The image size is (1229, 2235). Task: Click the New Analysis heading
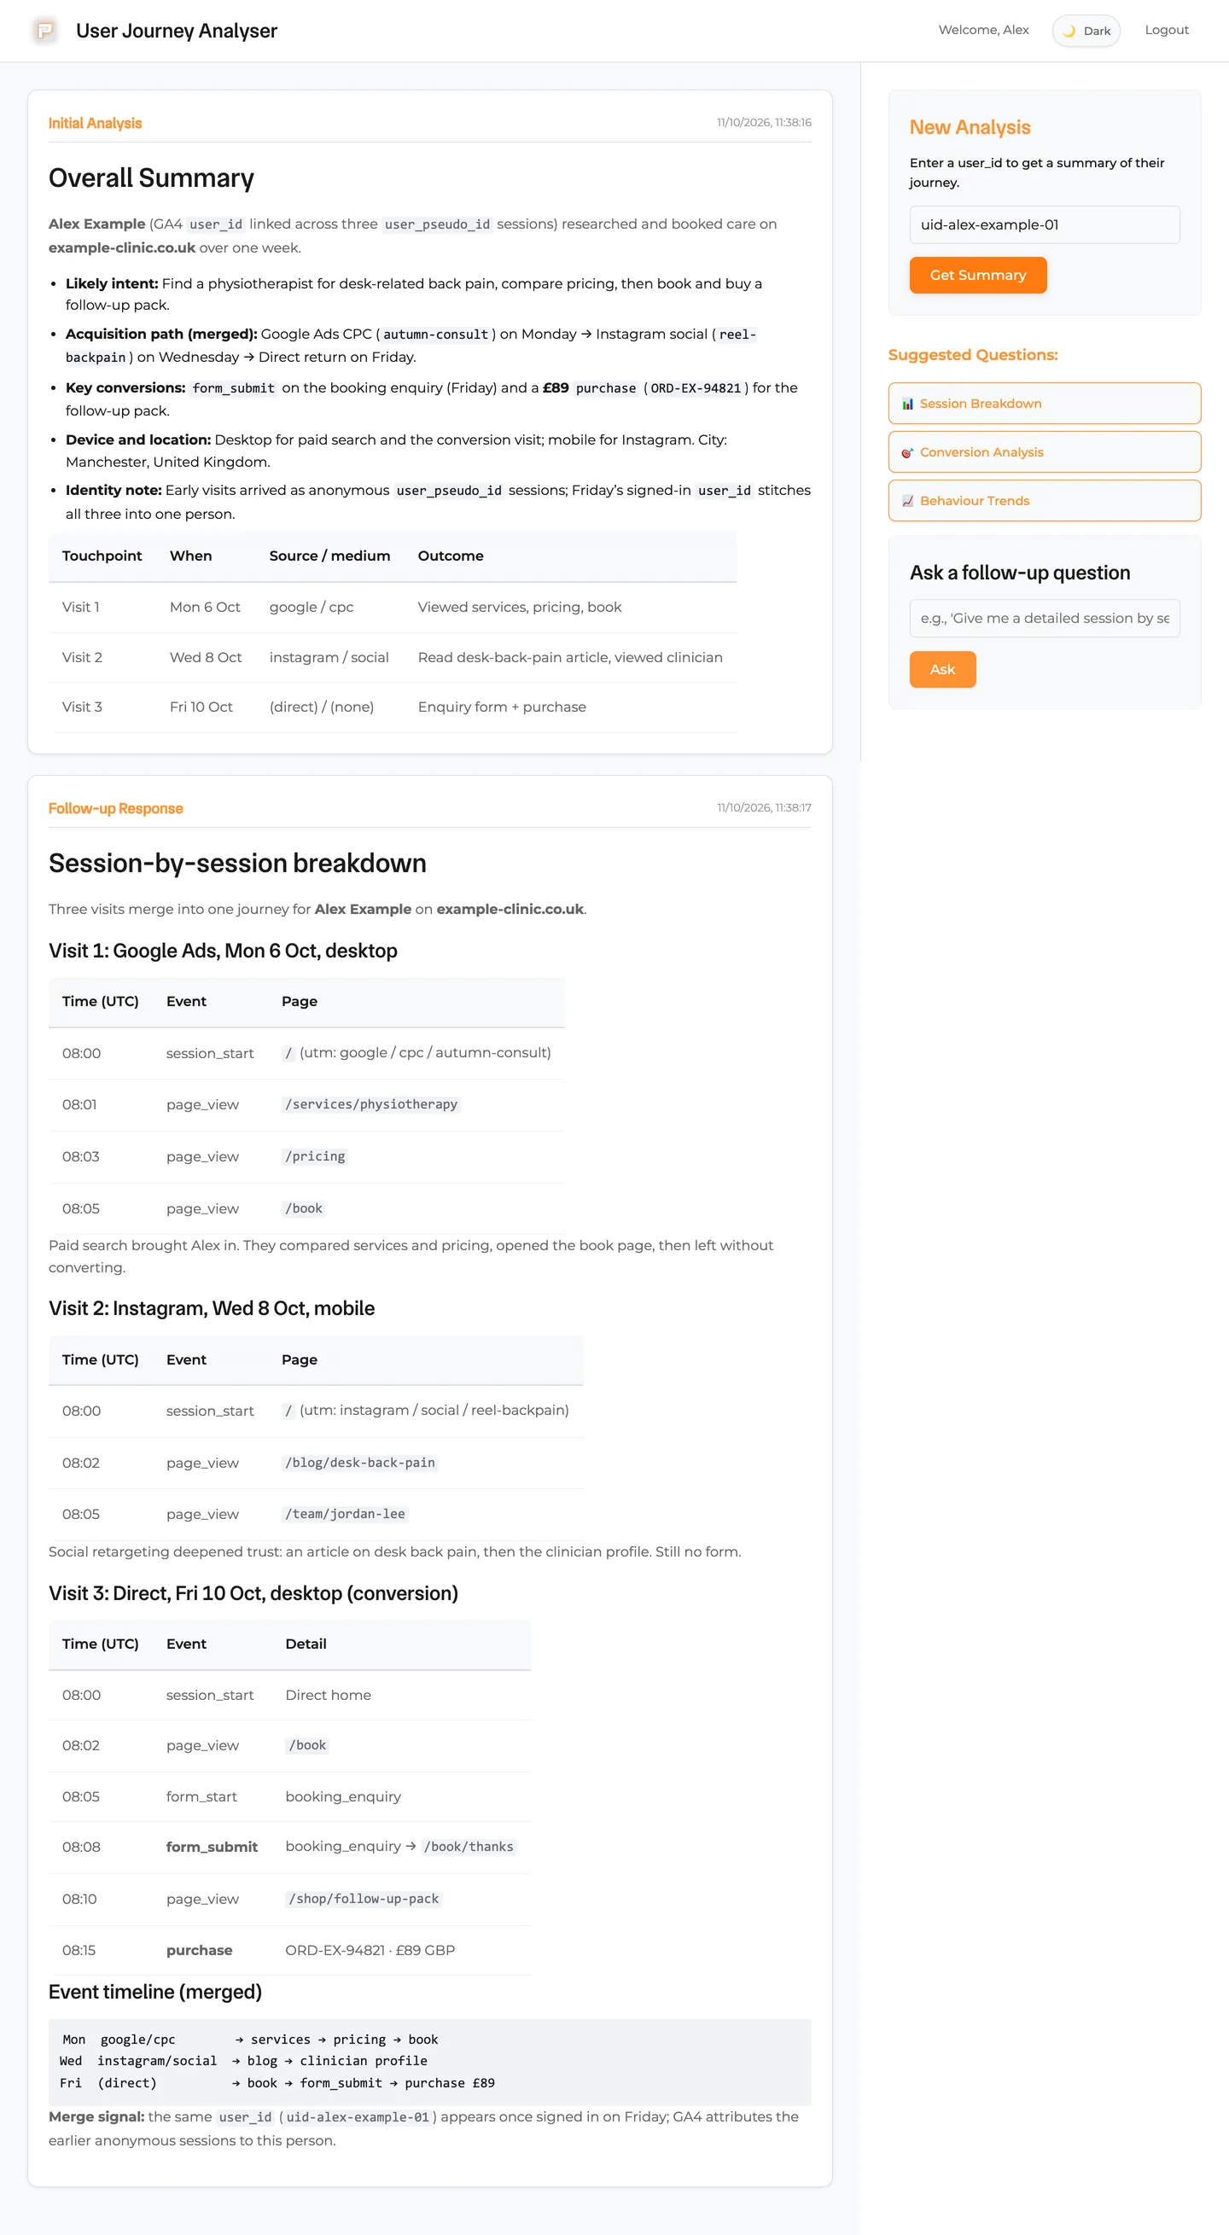point(970,127)
